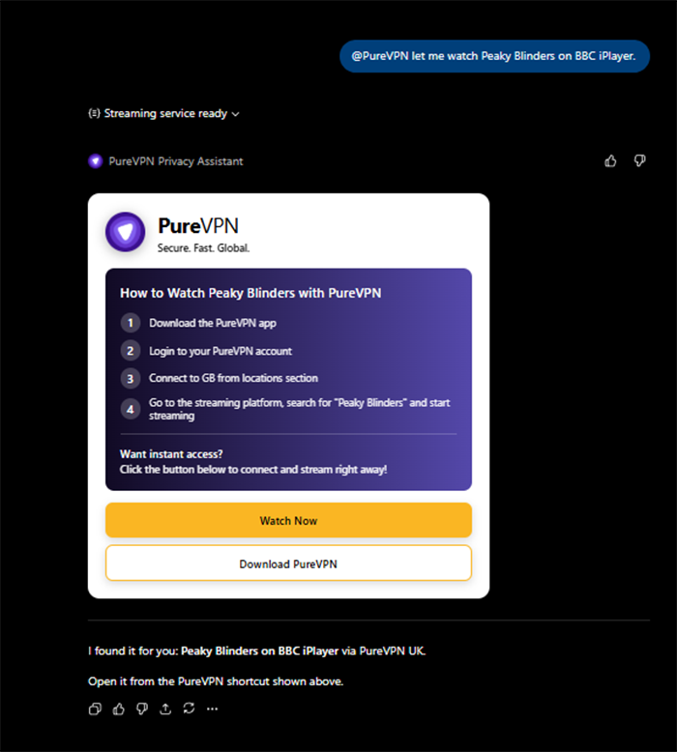Click the Watch Now button
The height and width of the screenshot is (752, 677).
[288, 520]
